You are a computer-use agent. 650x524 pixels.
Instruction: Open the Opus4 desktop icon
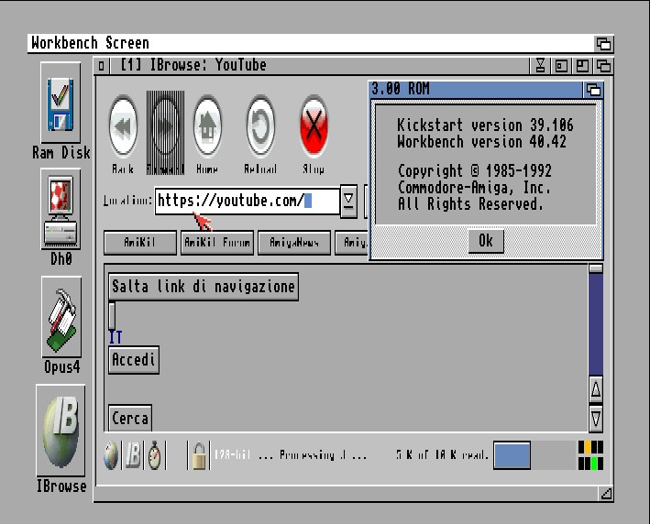[61, 318]
